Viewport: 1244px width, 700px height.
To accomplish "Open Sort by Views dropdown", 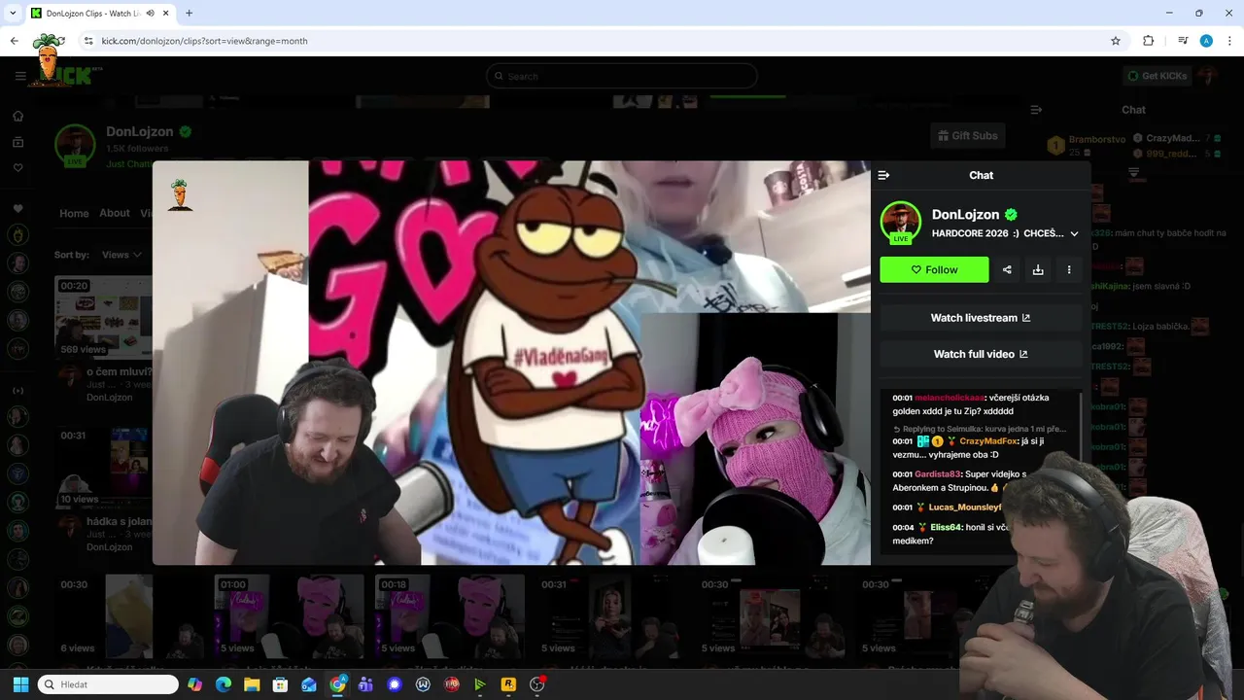I will point(121,255).
